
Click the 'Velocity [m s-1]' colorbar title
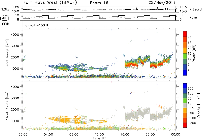coord(198,105)
